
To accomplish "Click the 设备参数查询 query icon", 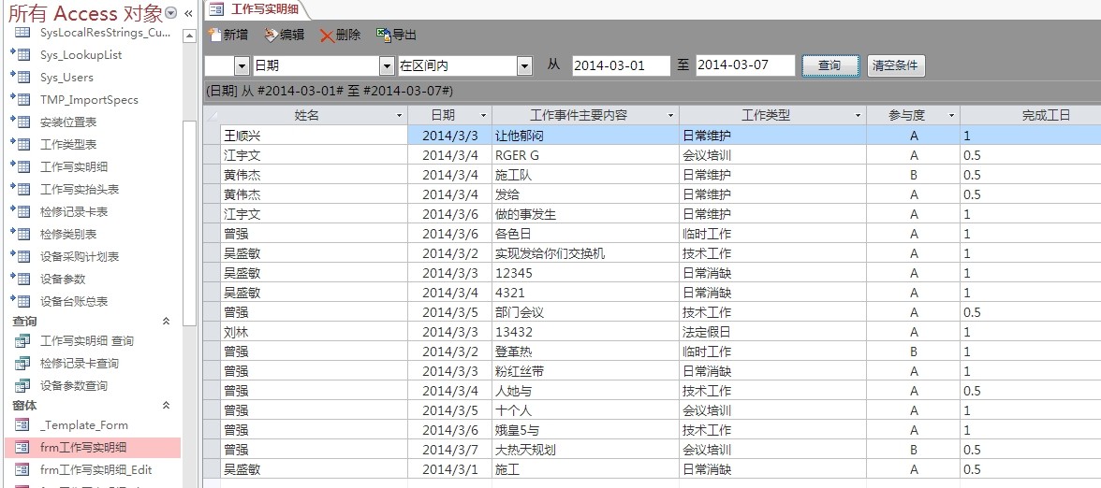I will pyautogui.click(x=22, y=385).
